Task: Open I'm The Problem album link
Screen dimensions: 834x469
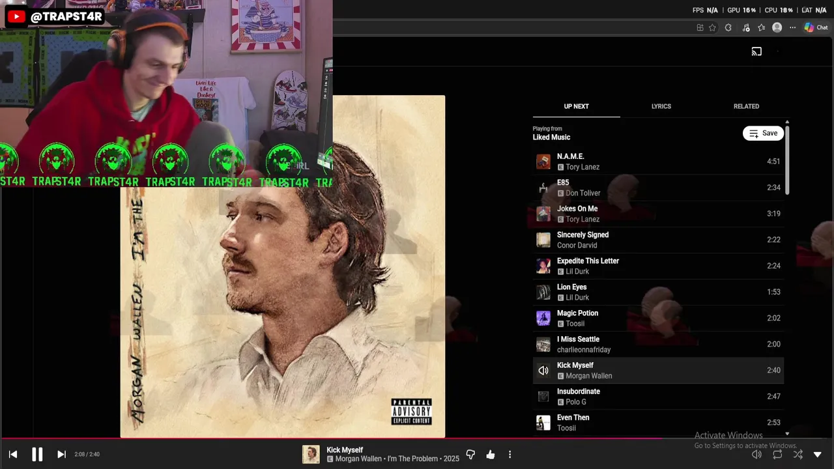Action: coord(413,459)
